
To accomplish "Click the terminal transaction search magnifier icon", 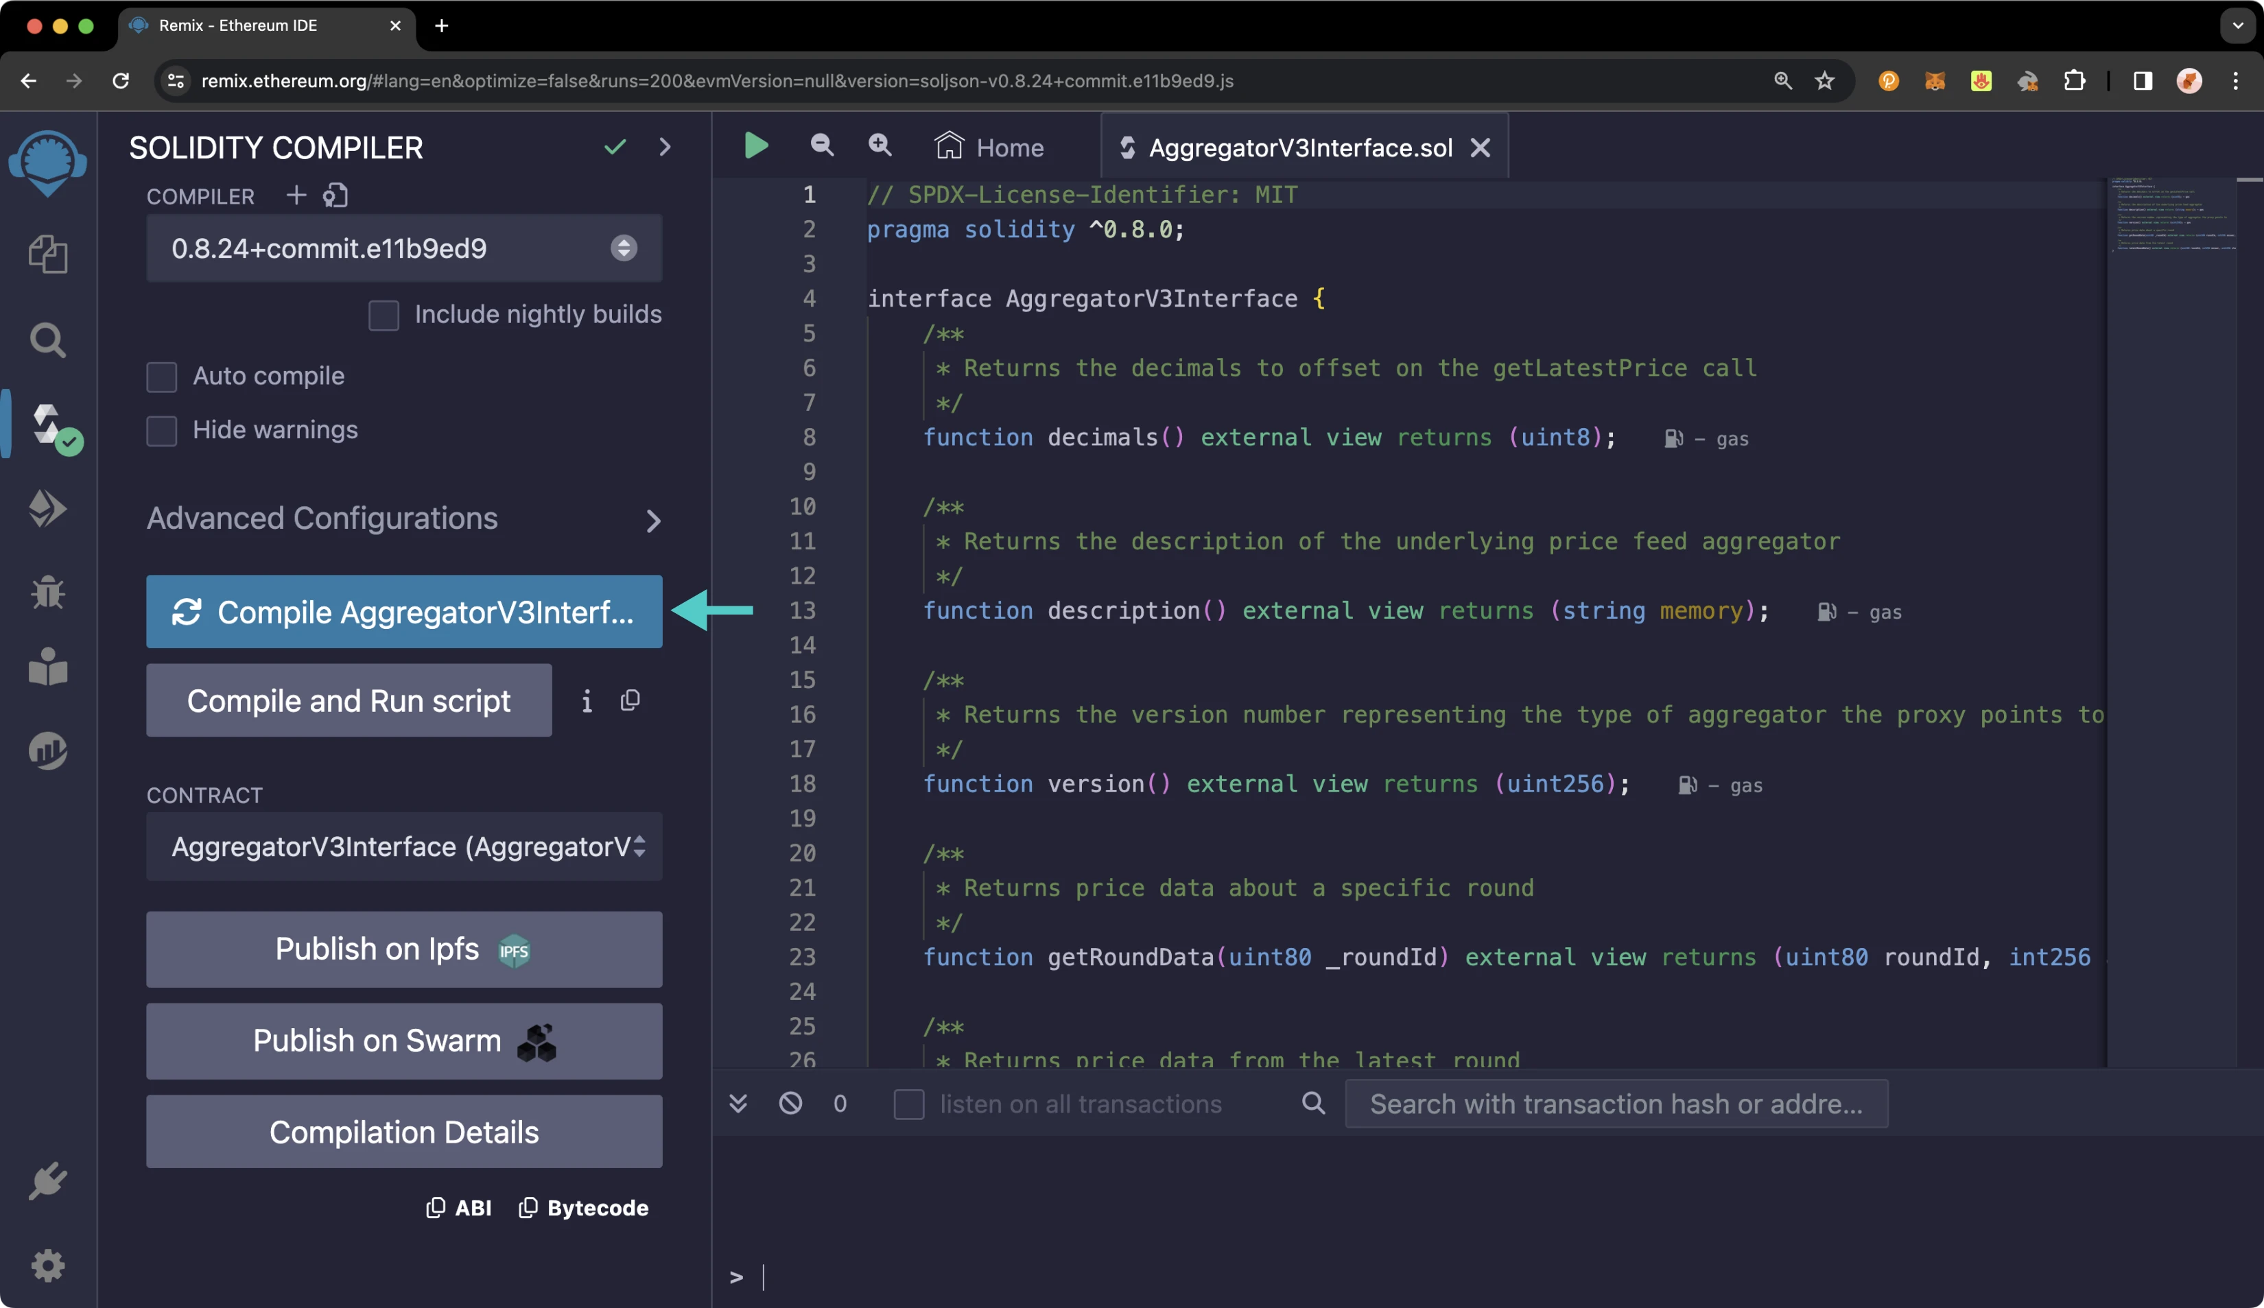I will click(1314, 1103).
